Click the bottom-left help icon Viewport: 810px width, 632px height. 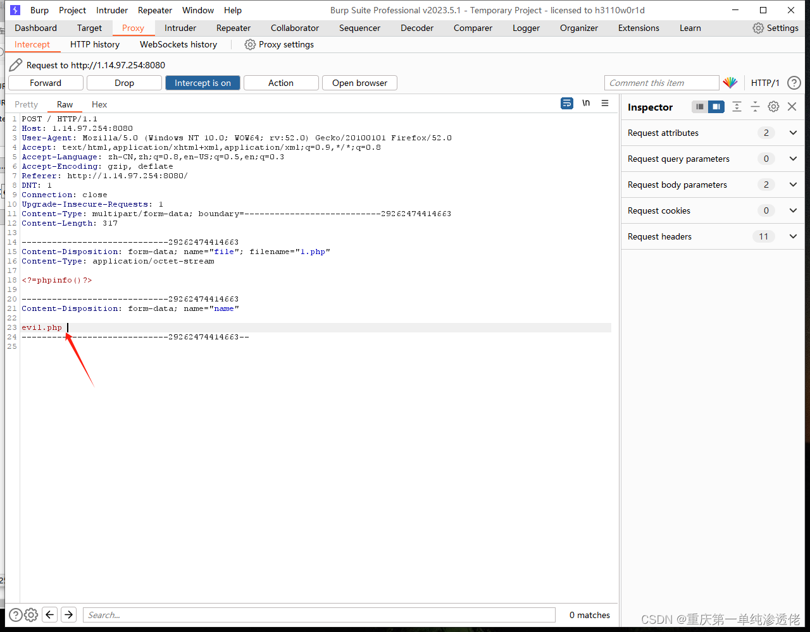pyautogui.click(x=15, y=614)
